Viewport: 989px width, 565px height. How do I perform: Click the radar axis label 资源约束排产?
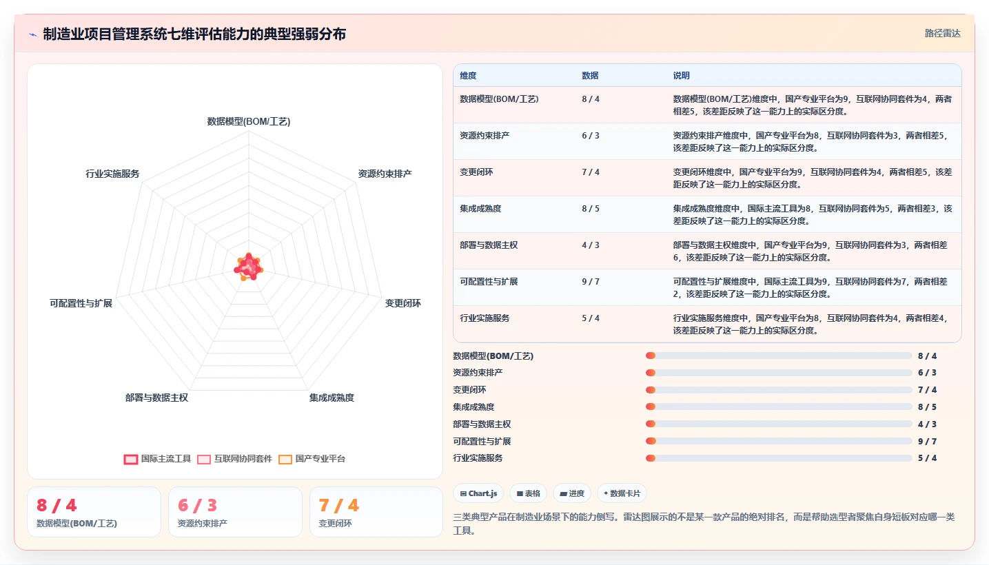tap(385, 174)
